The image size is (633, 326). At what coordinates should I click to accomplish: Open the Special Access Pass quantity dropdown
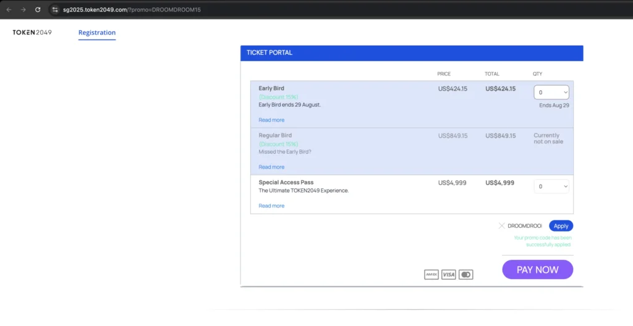pos(551,186)
